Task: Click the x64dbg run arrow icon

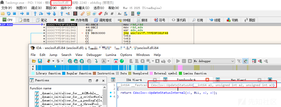Action: click(22, 14)
